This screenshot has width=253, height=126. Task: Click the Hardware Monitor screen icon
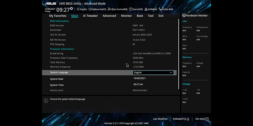(184, 15)
